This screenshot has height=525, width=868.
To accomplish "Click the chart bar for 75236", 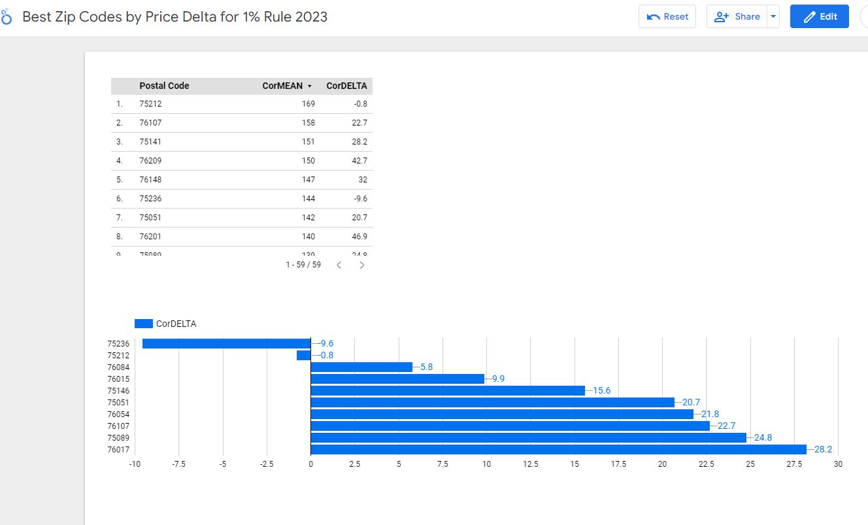I will point(226,343).
